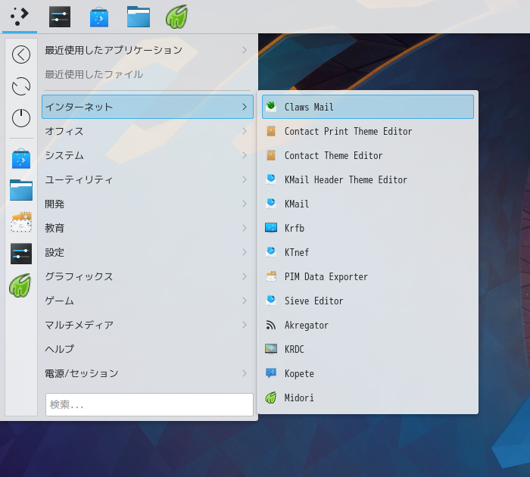This screenshot has width=530, height=477.
Task: Click the KMail Header Theme Editor icon
Action: point(271,179)
